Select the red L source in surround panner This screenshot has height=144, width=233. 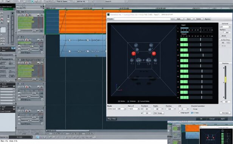134,53
